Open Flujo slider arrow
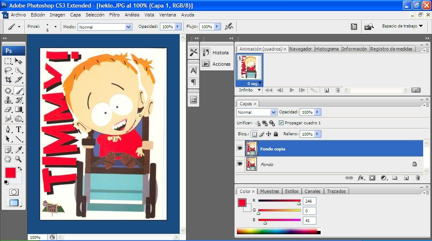The width and height of the screenshot is (432, 241). pos(217,27)
